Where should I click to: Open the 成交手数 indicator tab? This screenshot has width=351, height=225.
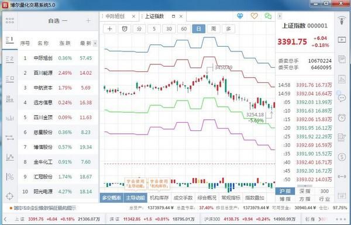[x=183, y=198]
